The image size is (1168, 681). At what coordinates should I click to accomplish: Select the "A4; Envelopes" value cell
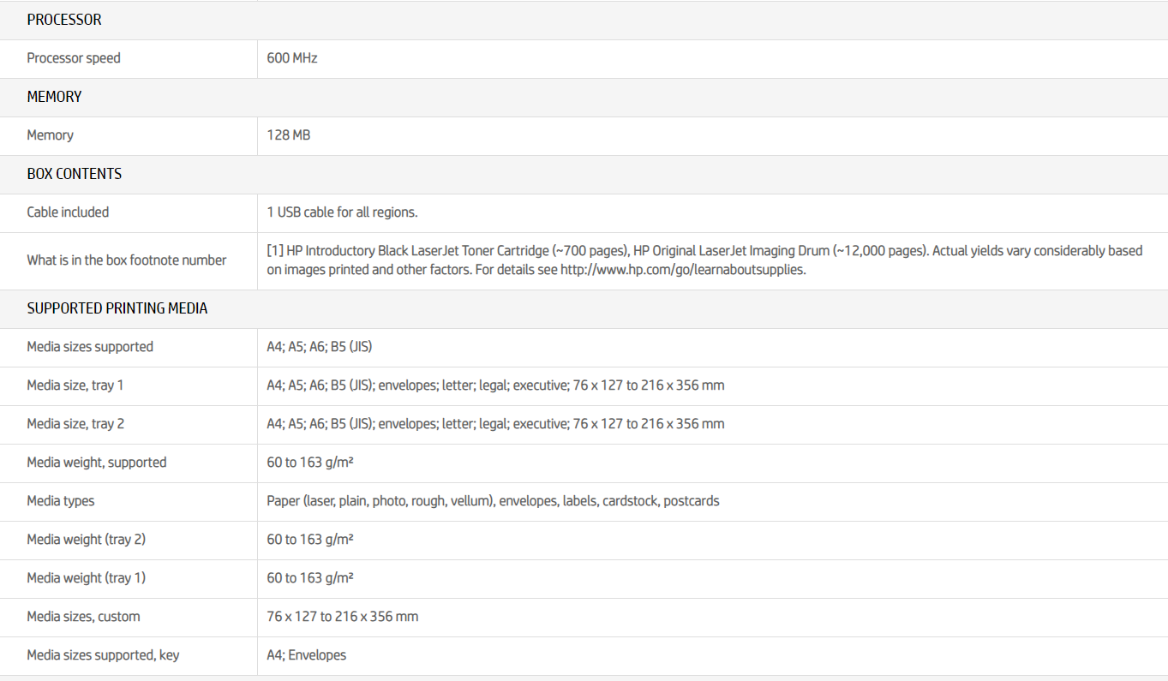pyautogui.click(x=307, y=655)
